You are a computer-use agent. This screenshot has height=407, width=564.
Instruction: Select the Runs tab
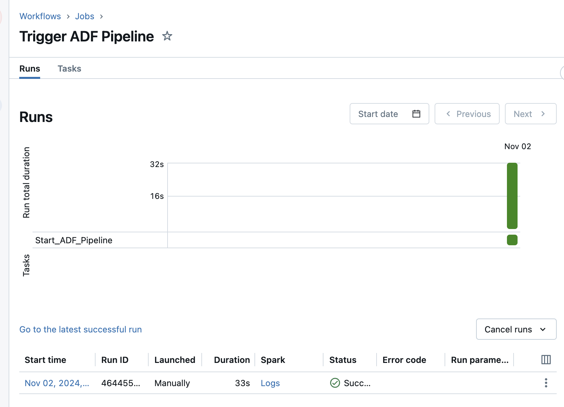(30, 69)
